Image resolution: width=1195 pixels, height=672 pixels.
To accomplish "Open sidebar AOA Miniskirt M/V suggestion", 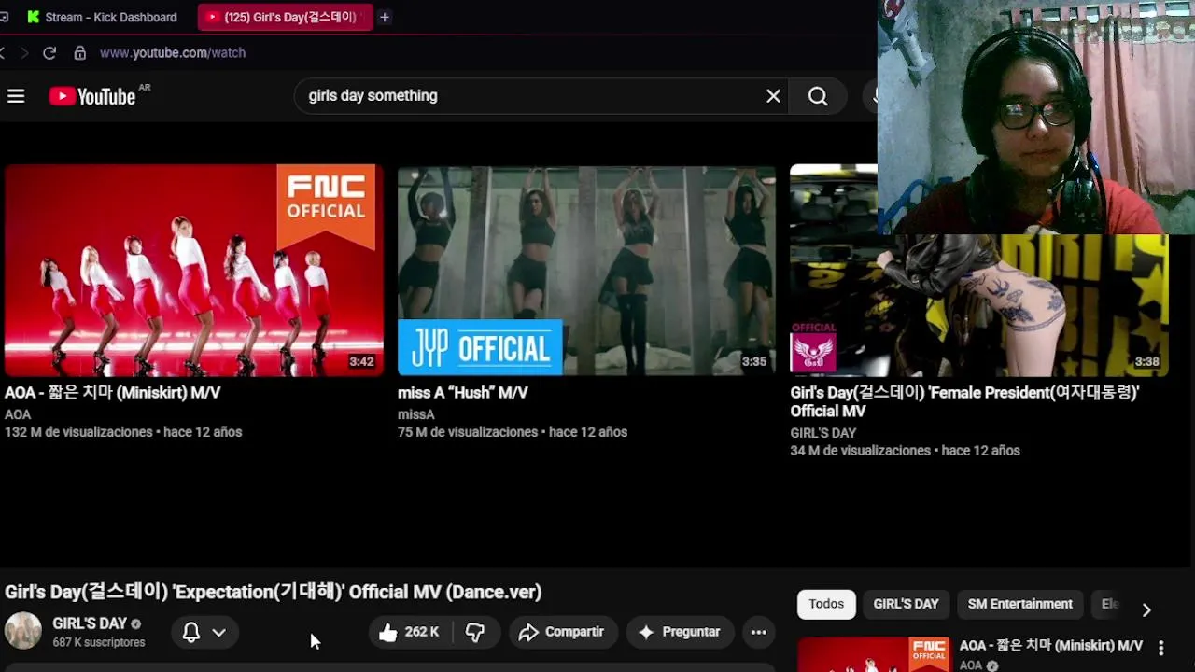I will 1051,646.
